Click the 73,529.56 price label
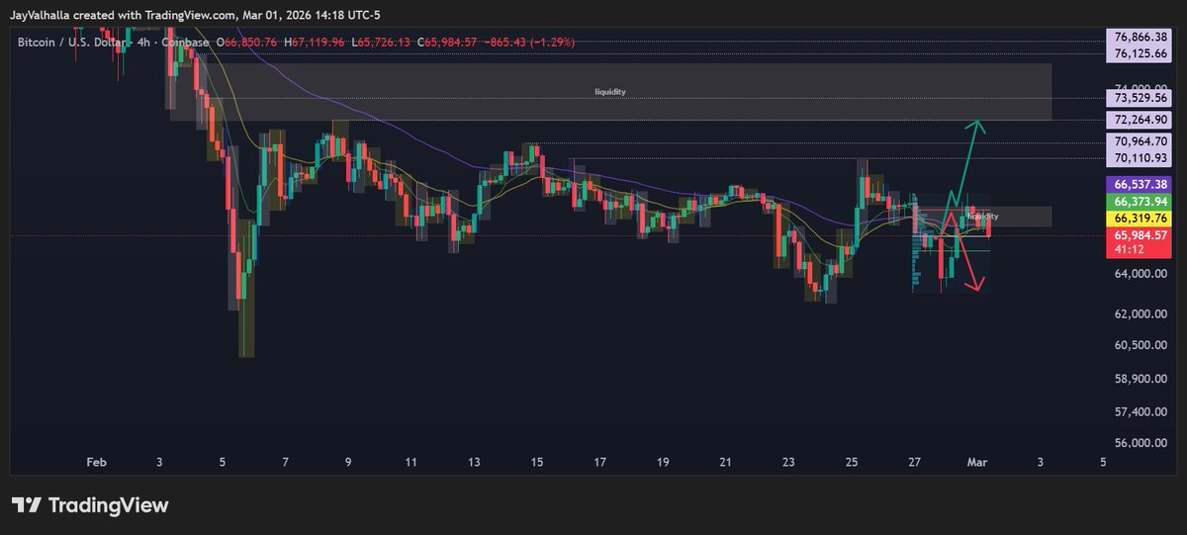The width and height of the screenshot is (1187, 535). (x=1141, y=99)
